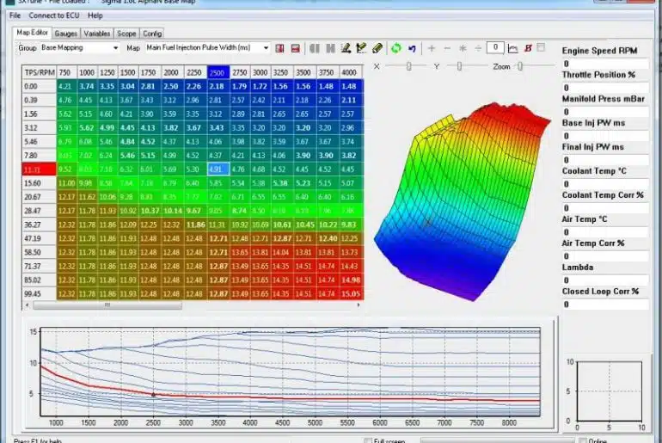Click the second grayed-out column shift icon
Image resolution: width=662 pixels, height=443 pixels.
pyautogui.click(x=330, y=48)
